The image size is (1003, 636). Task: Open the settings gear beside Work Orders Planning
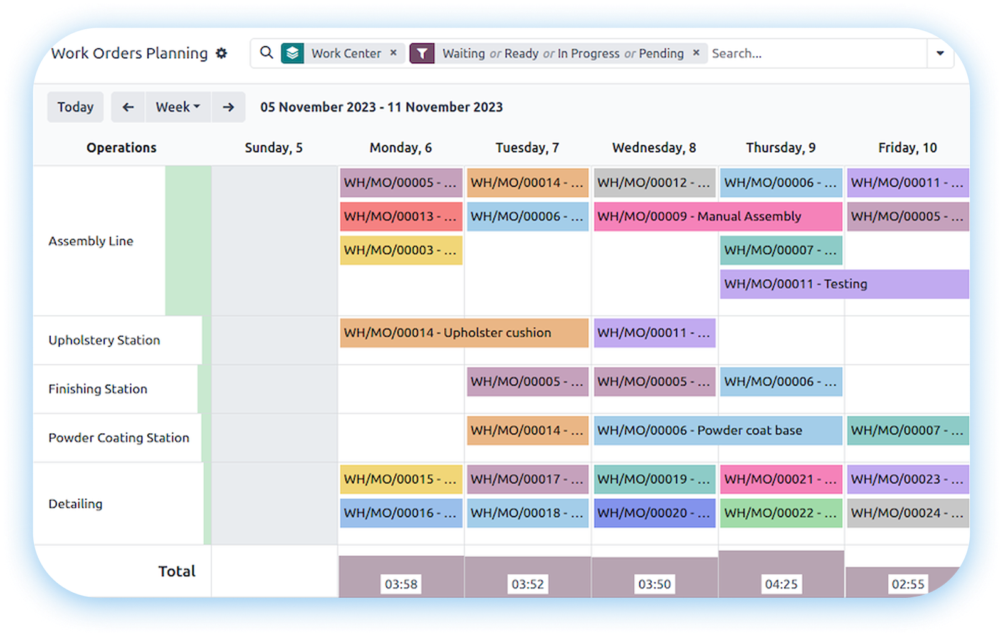pyautogui.click(x=221, y=54)
